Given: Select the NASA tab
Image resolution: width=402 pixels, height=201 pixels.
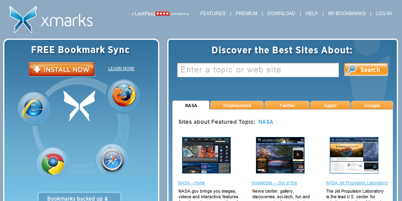Looking at the screenshot, I should 191,105.
